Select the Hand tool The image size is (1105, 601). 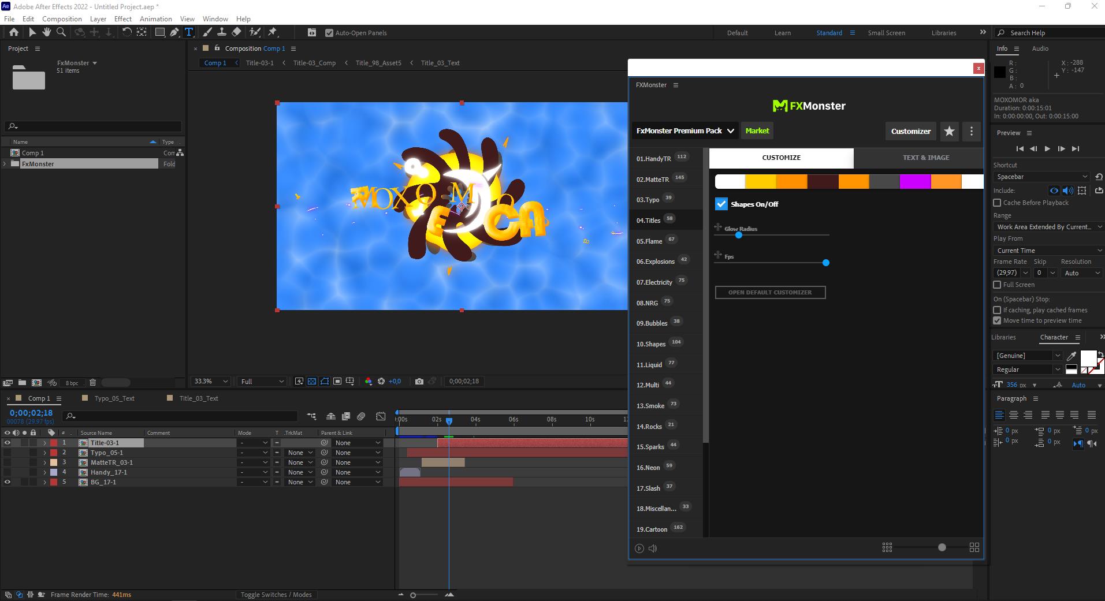[46, 32]
